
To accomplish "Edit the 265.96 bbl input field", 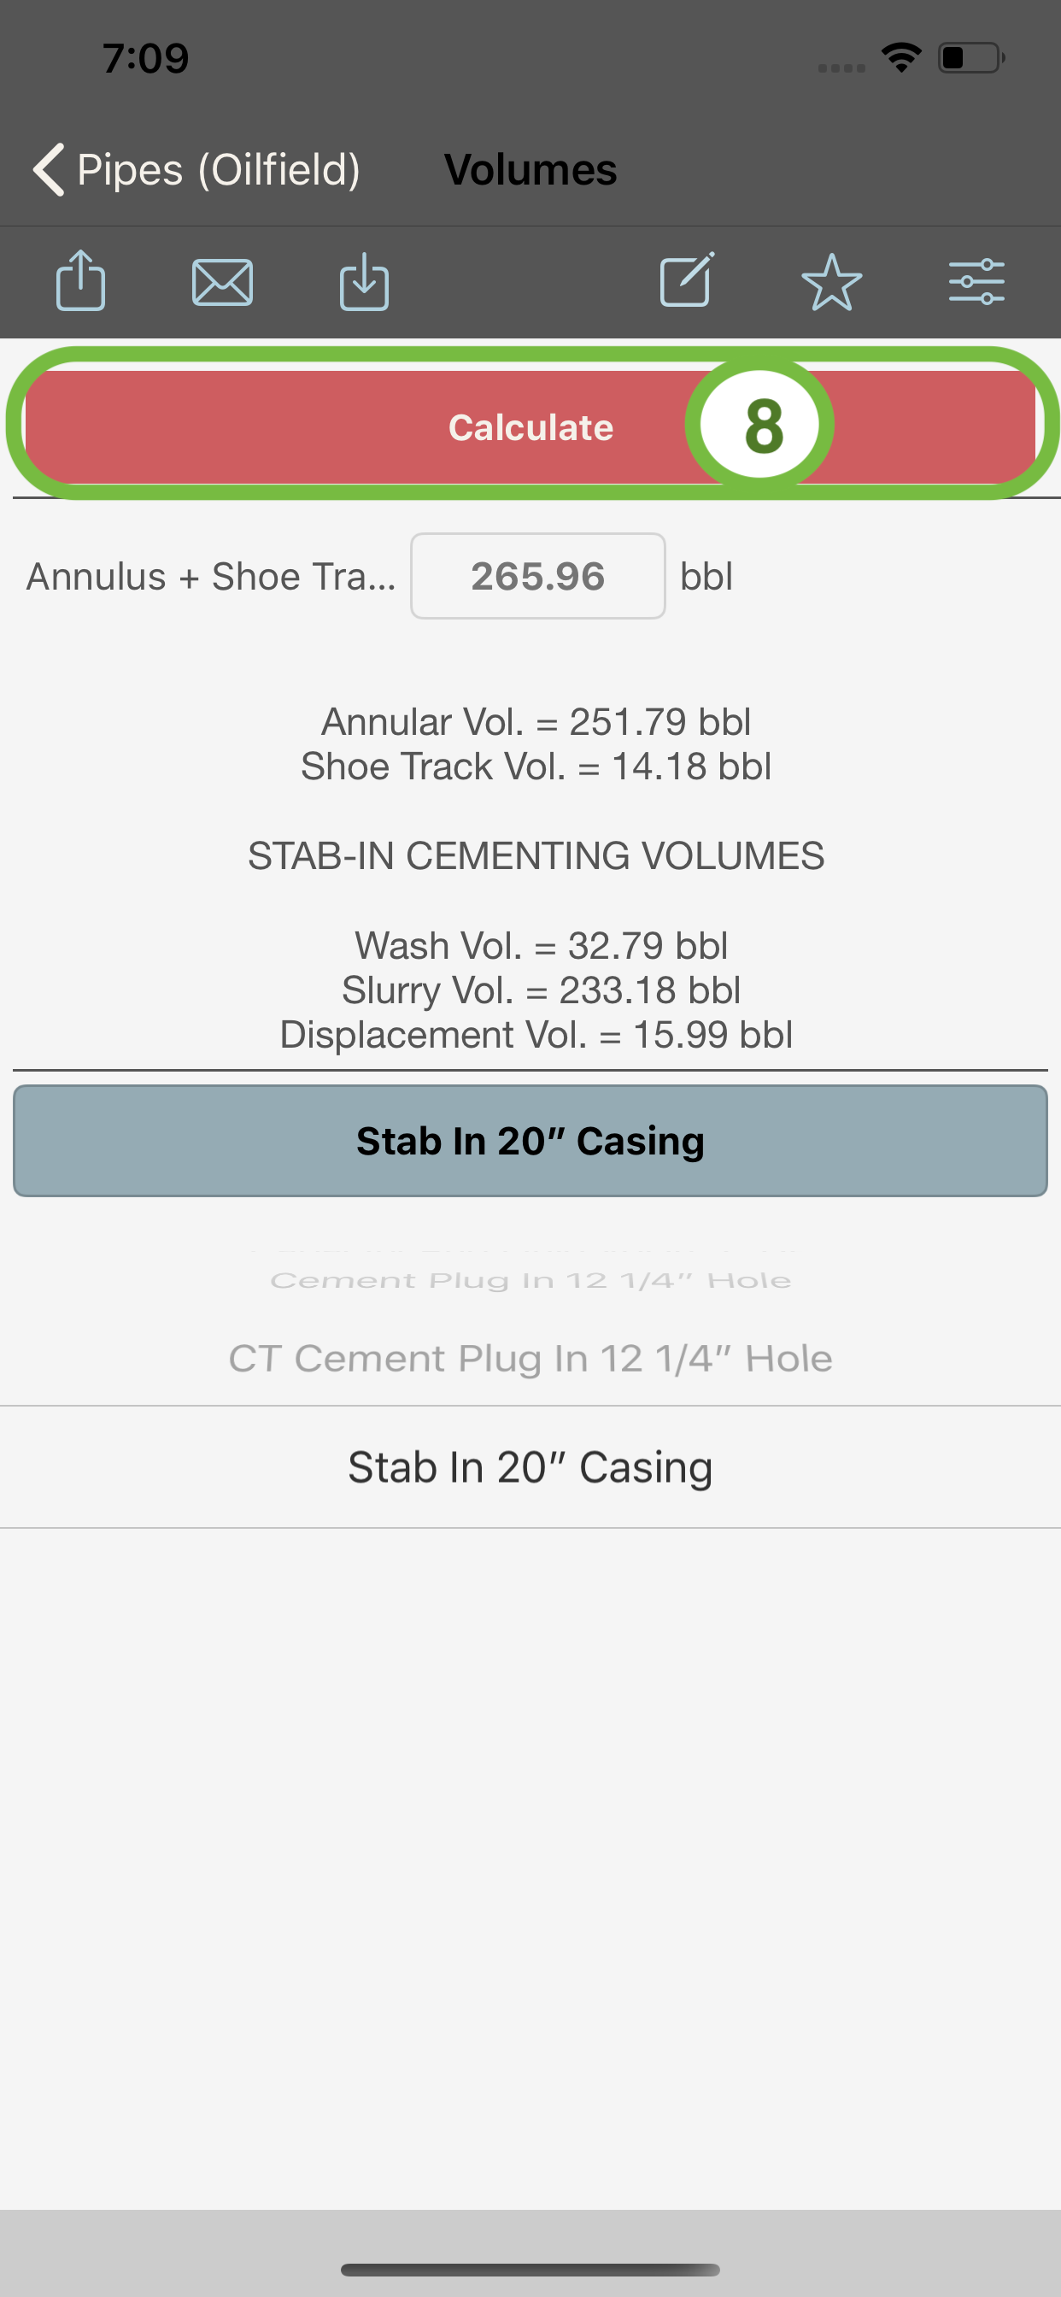I will tap(537, 576).
